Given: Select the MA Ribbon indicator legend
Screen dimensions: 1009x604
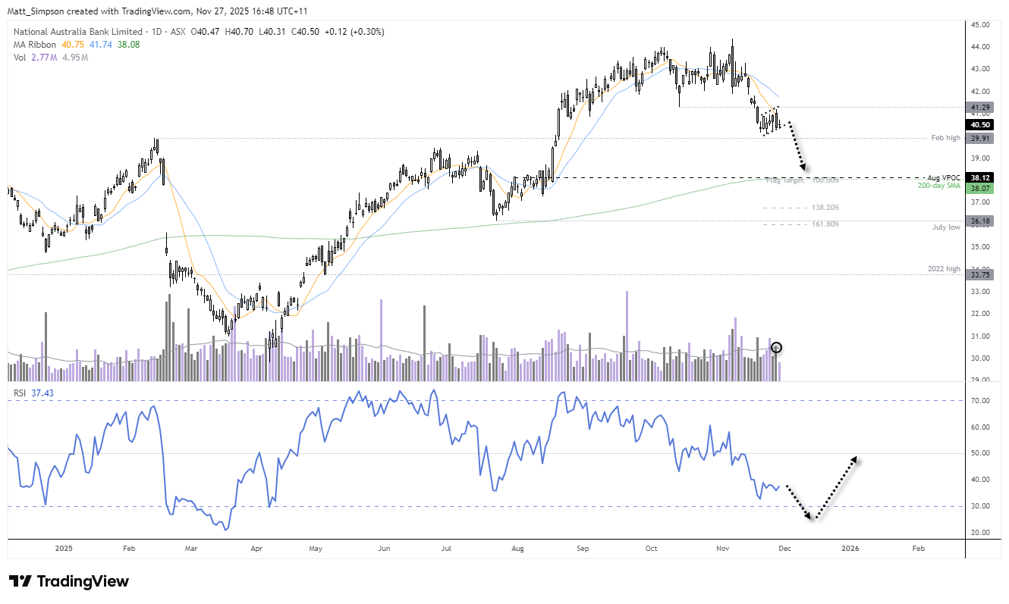Looking at the screenshot, I should point(31,45).
